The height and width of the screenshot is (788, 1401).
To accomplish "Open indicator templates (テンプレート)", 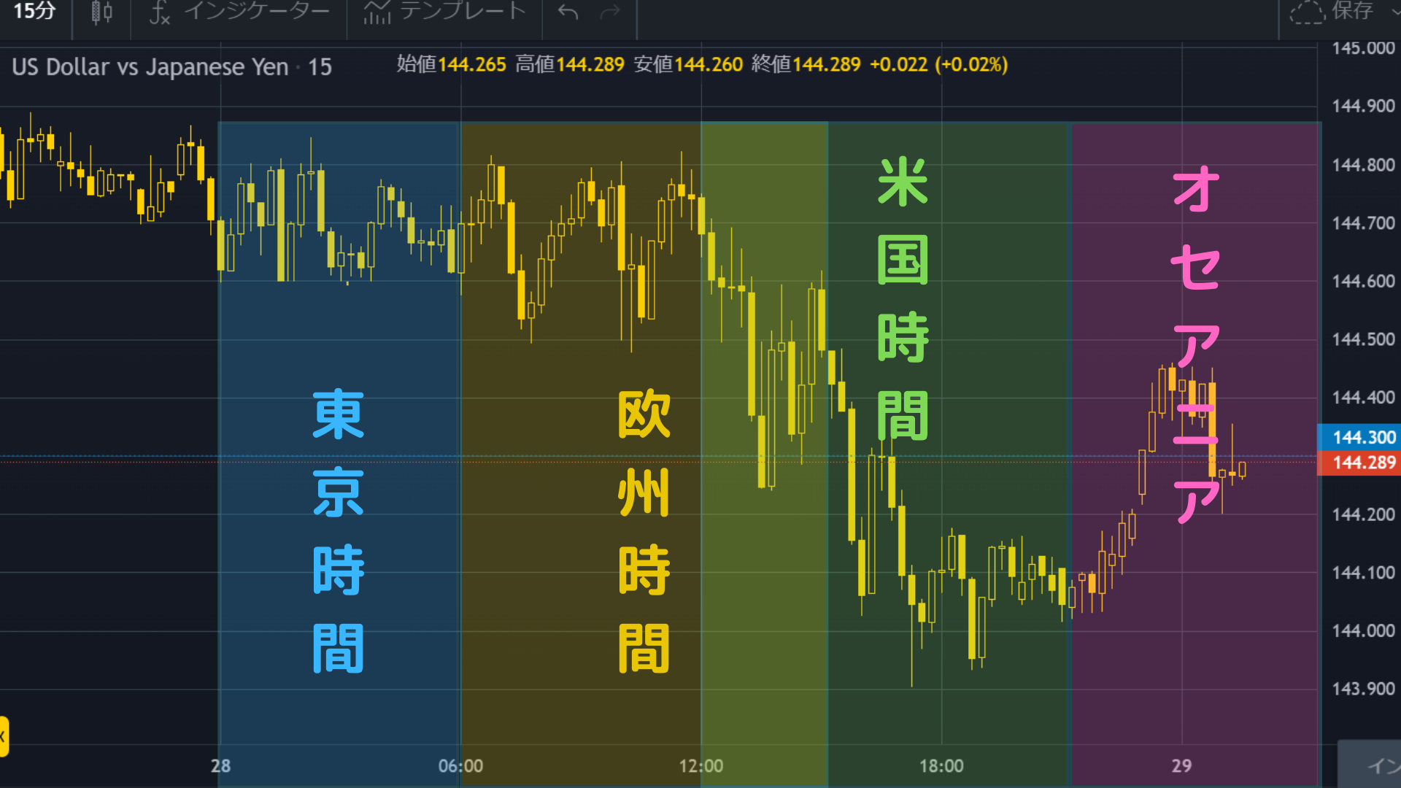I will [444, 11].
